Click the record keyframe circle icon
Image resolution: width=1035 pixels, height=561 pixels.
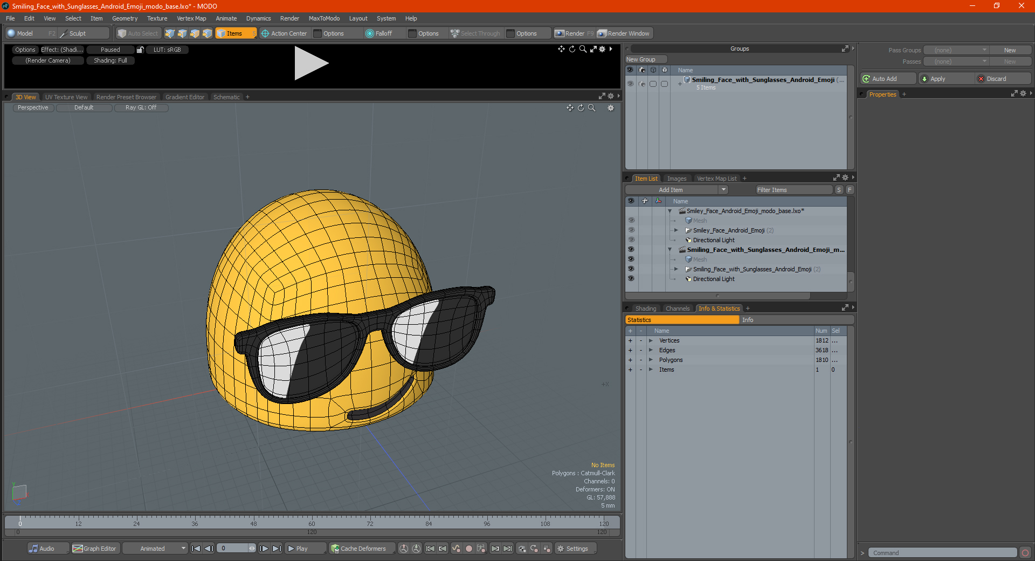(x=469, y=549)
